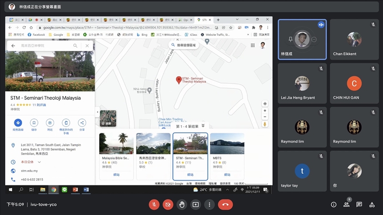The height and width of the screenshot is (215, 383).
Task: Toggle the raise hand button
Action: click(x=182, y=204)
